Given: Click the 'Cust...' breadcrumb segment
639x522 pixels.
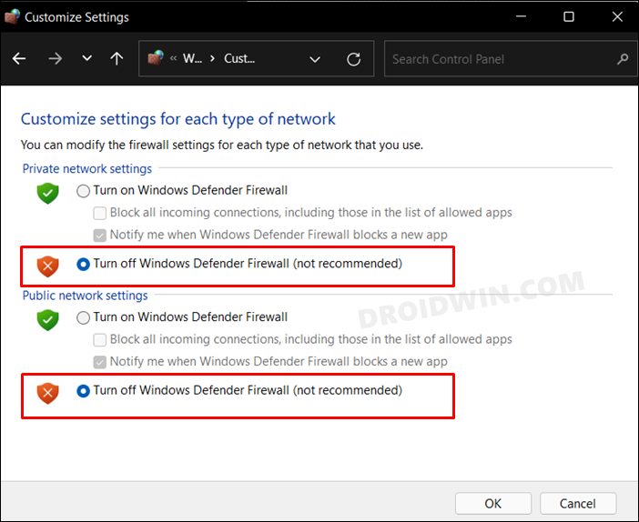Looking at the screenshot, I should click(x=239, y=58).
